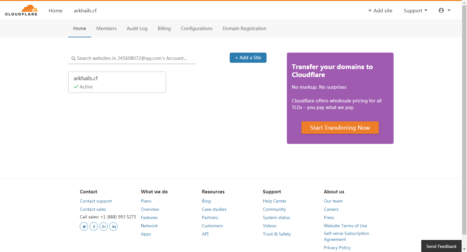Click Start Transferring Now button
Image resolution: width=467 pixels, height=252 pixels.
click(340, 128)
